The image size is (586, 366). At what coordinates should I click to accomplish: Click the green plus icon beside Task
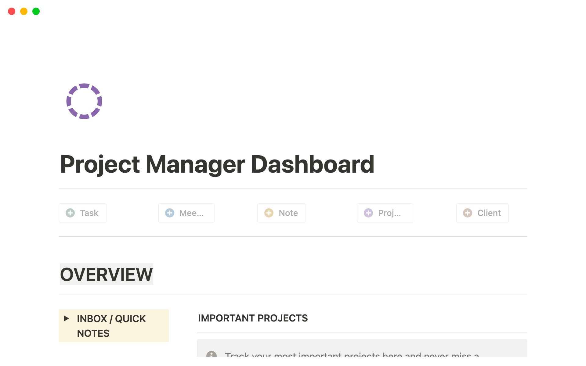tap(70, 213)
